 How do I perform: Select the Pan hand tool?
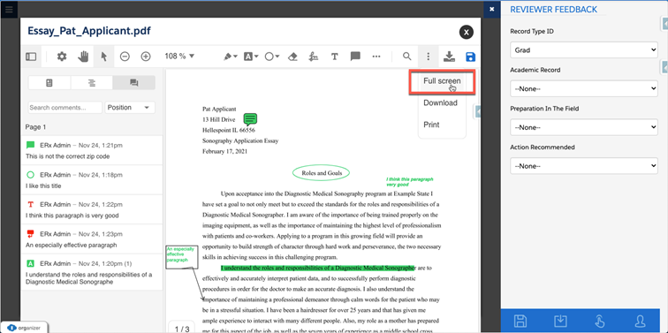pyautogui.click(x=83, y=57)
